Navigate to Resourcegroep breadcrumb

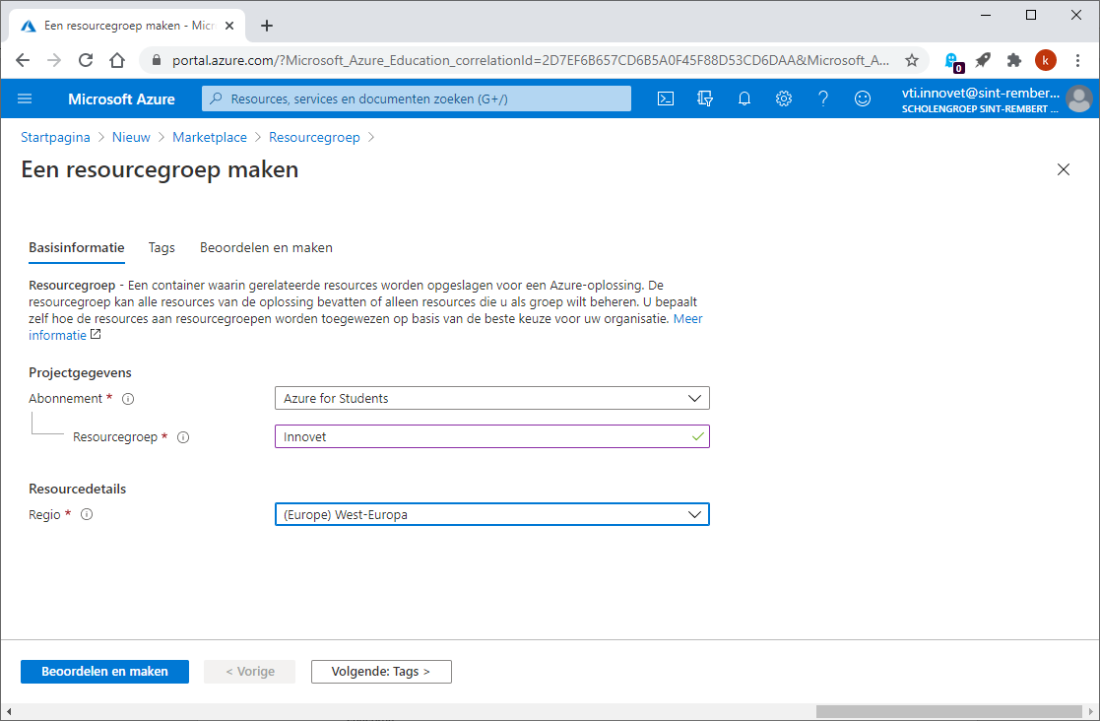[x=314, y=138]
